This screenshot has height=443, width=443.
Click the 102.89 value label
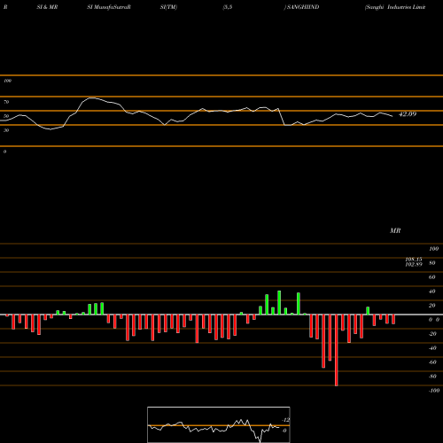click(414, 264)
